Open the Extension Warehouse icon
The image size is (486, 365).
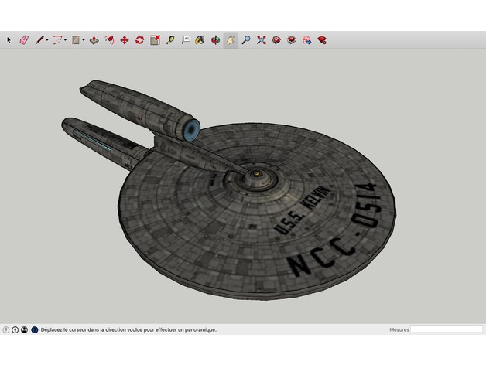(x=291, y=40)
